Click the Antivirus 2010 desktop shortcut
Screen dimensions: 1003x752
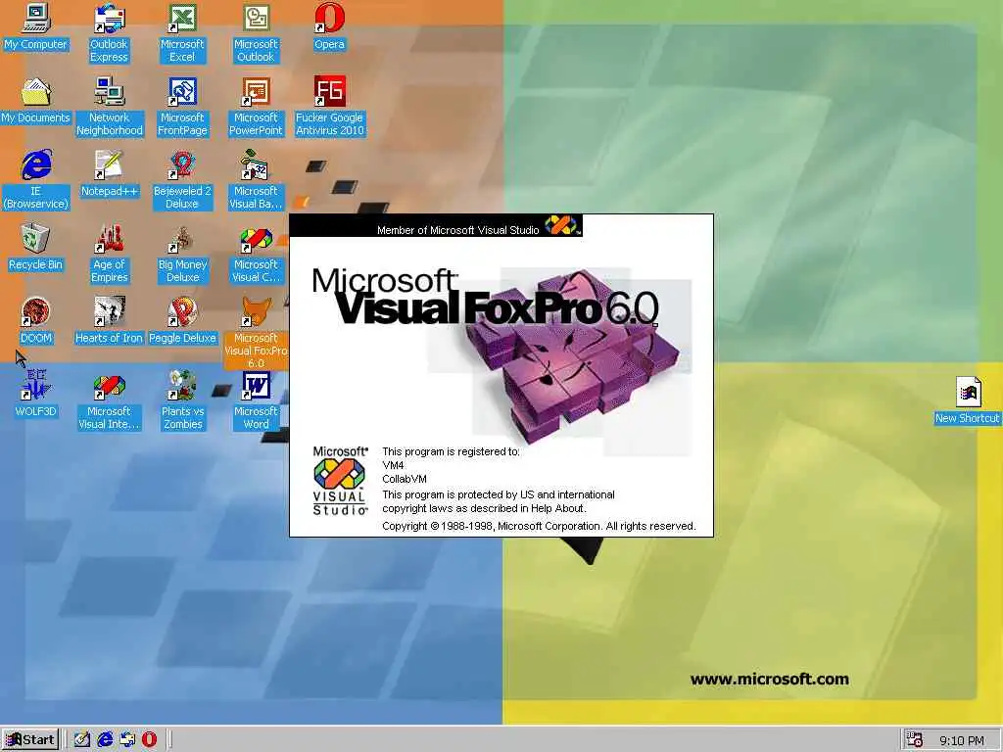tap(329, 107)
